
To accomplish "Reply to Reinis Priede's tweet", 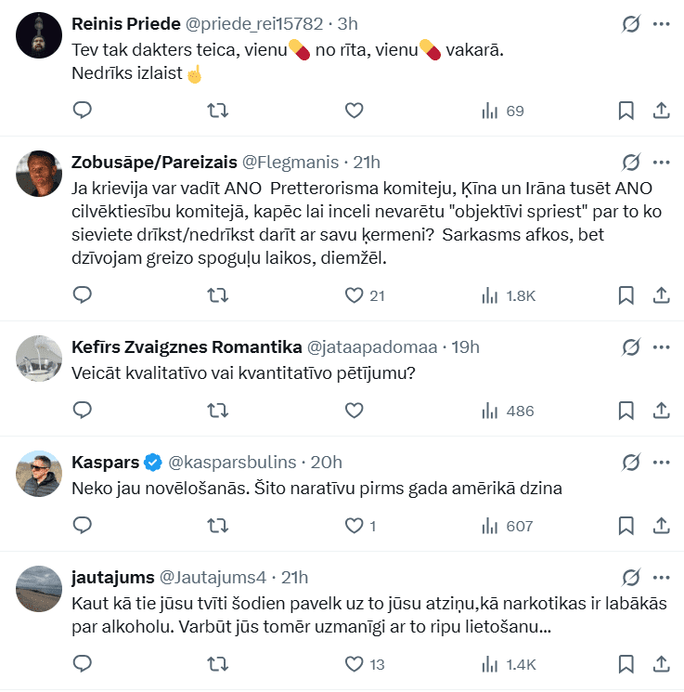I will click(82, 111).
